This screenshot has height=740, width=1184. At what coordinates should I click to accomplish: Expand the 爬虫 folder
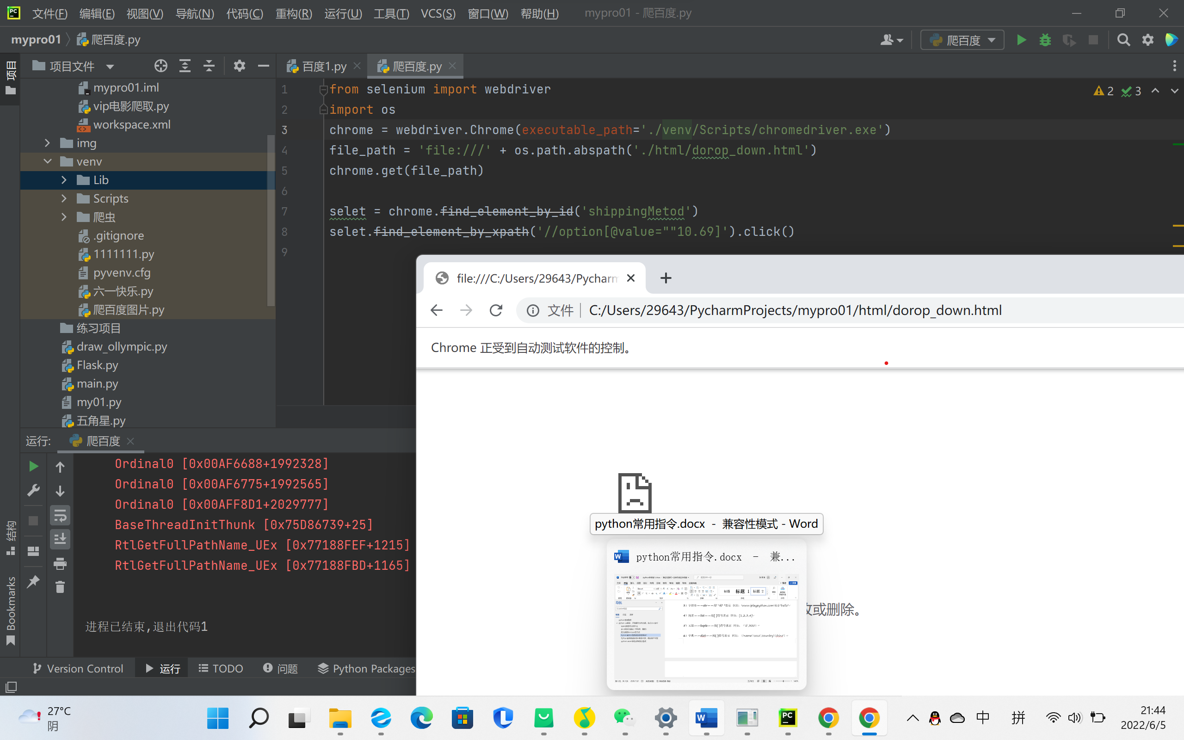(64, 217)
